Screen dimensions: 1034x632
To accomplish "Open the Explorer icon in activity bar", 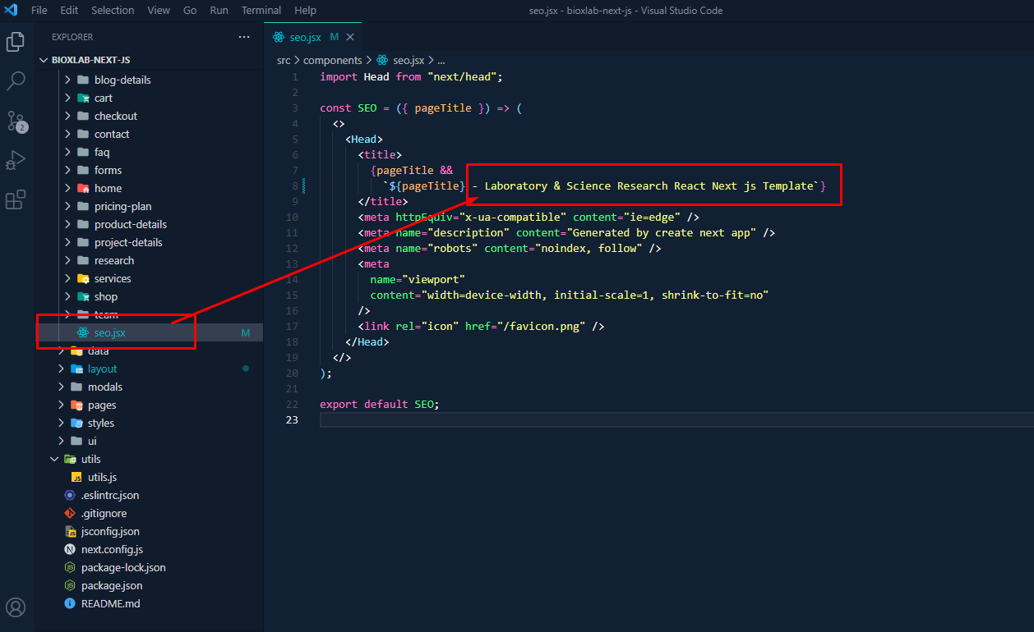I will (16, 42).
